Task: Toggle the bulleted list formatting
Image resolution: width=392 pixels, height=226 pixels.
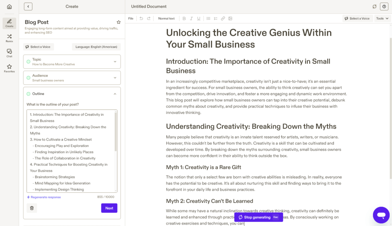Action: pyautogui.click(x=208, y=18)
